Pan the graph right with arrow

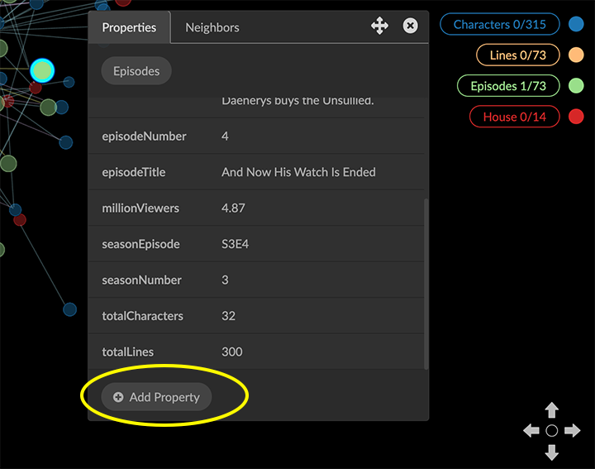pos(573,431)
